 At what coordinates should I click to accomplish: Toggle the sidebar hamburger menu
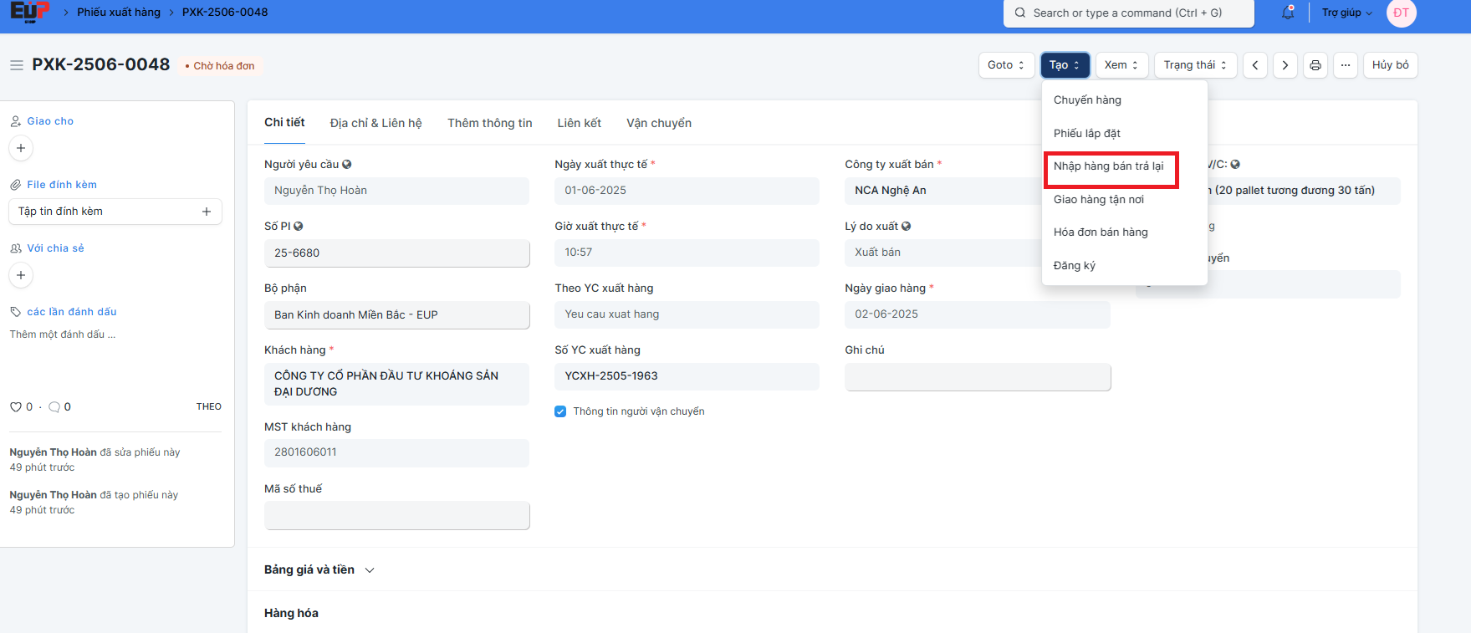(16, 65)
